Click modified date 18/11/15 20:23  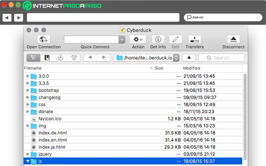coord(199,112)
